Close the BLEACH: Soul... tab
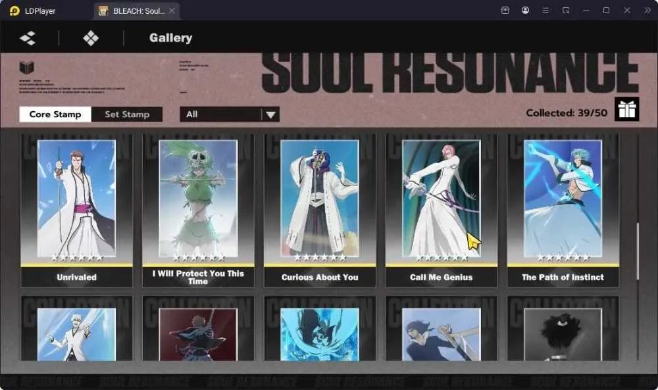The image size is (658, 390). click(172, 11)
